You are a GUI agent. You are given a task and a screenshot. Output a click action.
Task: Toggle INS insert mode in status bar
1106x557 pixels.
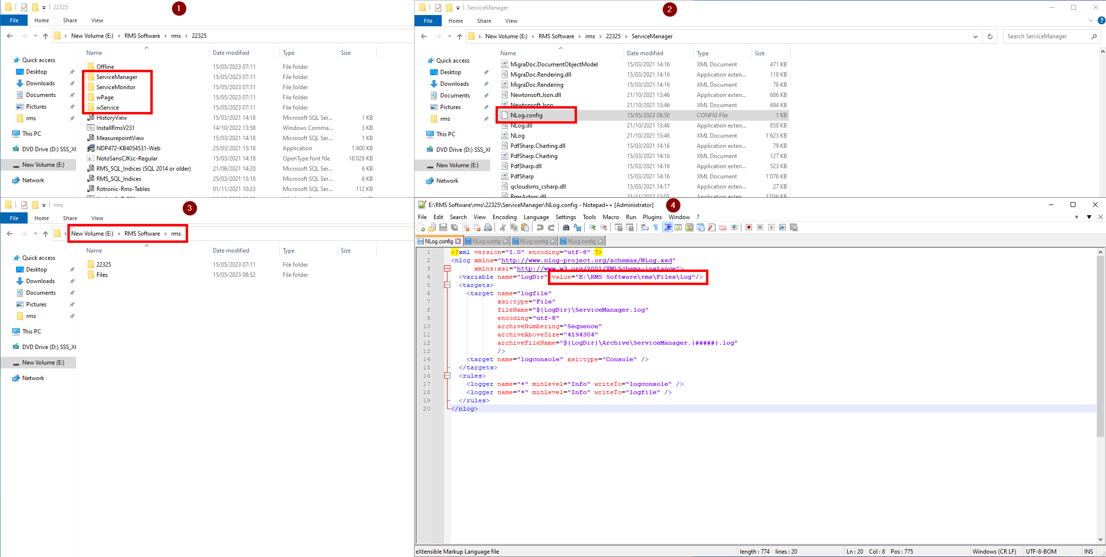point(1089,551)
